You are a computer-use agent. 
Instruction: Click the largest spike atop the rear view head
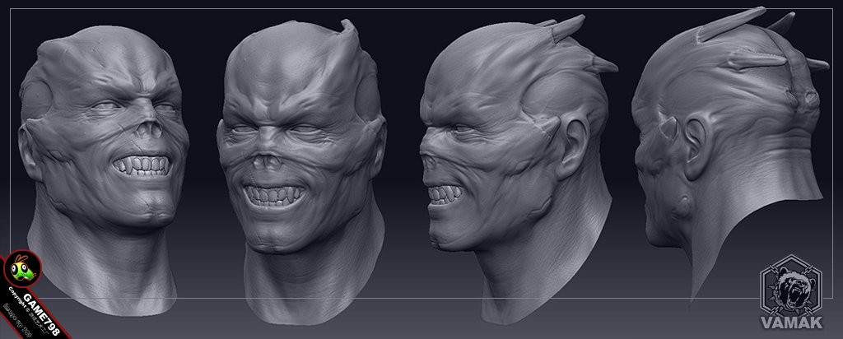pos(730,26)
